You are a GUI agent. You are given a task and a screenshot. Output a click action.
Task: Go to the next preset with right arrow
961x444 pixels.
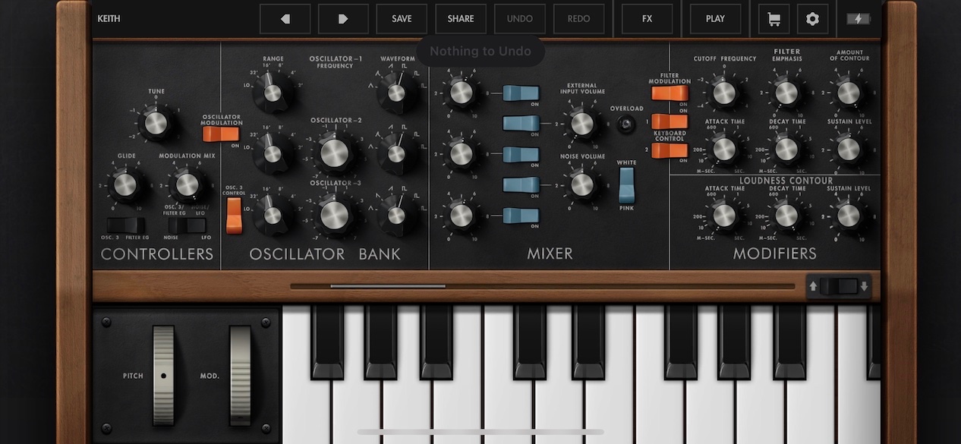pyautogui.click(x=343, y=19)
